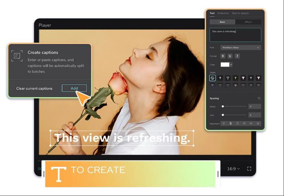The width and height of the screenshot is (284, 196).
Task: Open the 16:9 aspect ratio dropdown
Action: pos(234,169)
